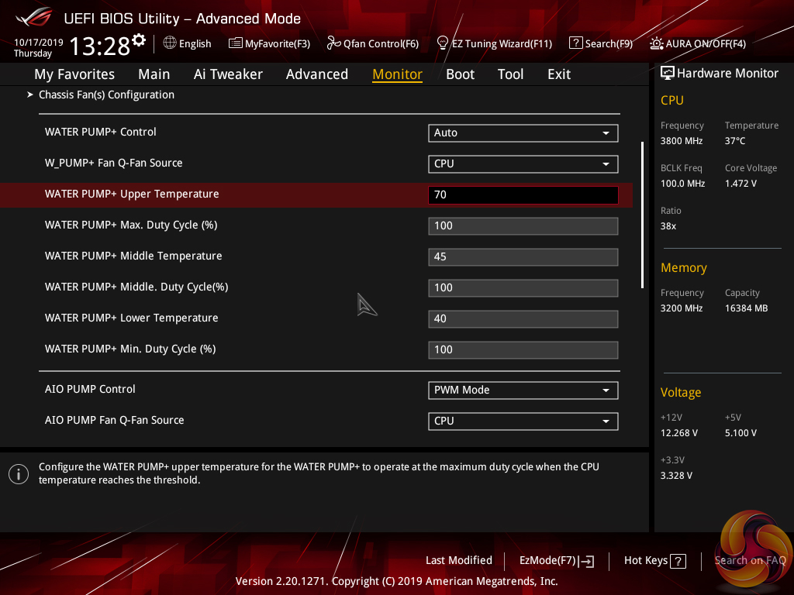Click WATER PUMP+ Lower Temperature field

[x=523, y=318]
